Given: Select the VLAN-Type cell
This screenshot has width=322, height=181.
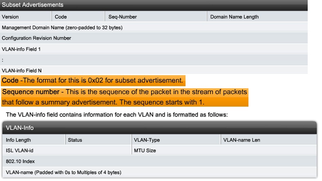Looking at the screenshot, I should click(x=175, y=140).
